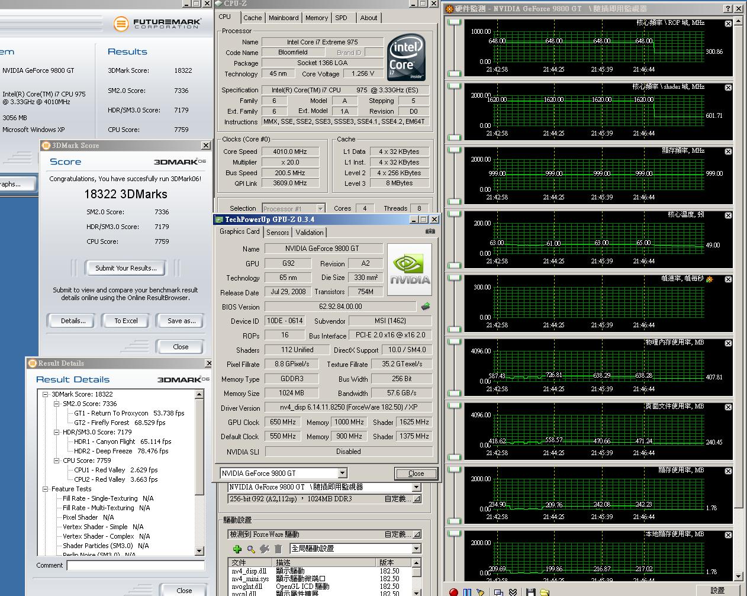Click the Comment input field
This screenshot has width=747, height=596.
click(136, 566)
